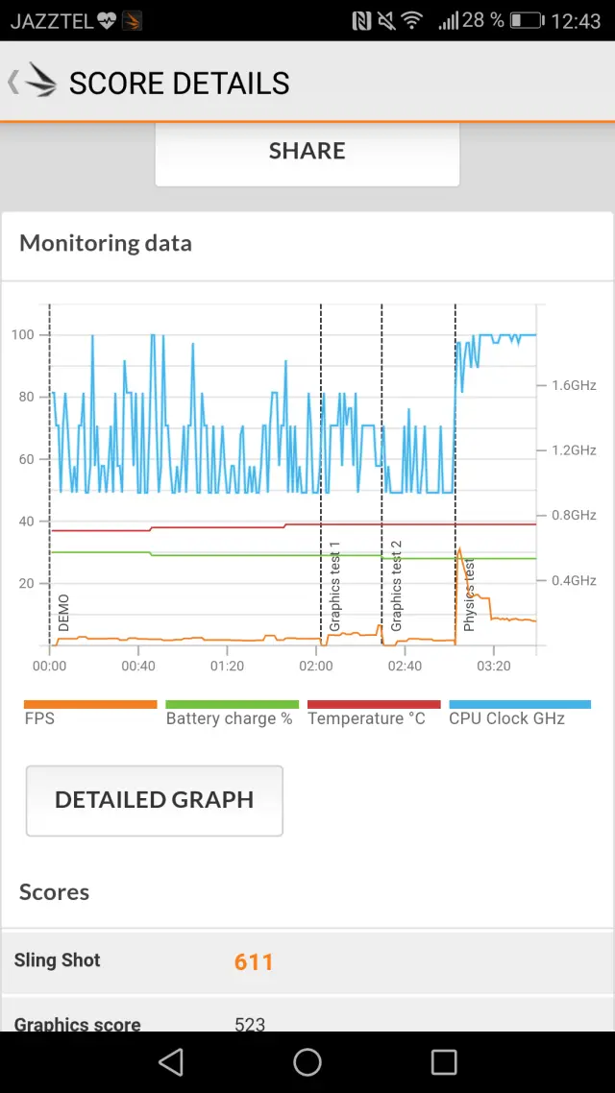The image size is (615, 1093).
Task: Tap the muted sound status icon
Action: point(386,20)
